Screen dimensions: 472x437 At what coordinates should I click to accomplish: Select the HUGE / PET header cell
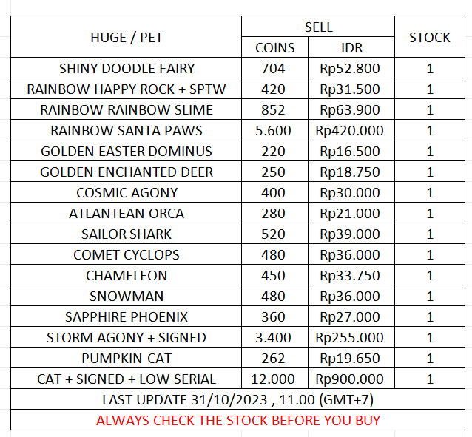pyautogui.click(x=127, y=37)
